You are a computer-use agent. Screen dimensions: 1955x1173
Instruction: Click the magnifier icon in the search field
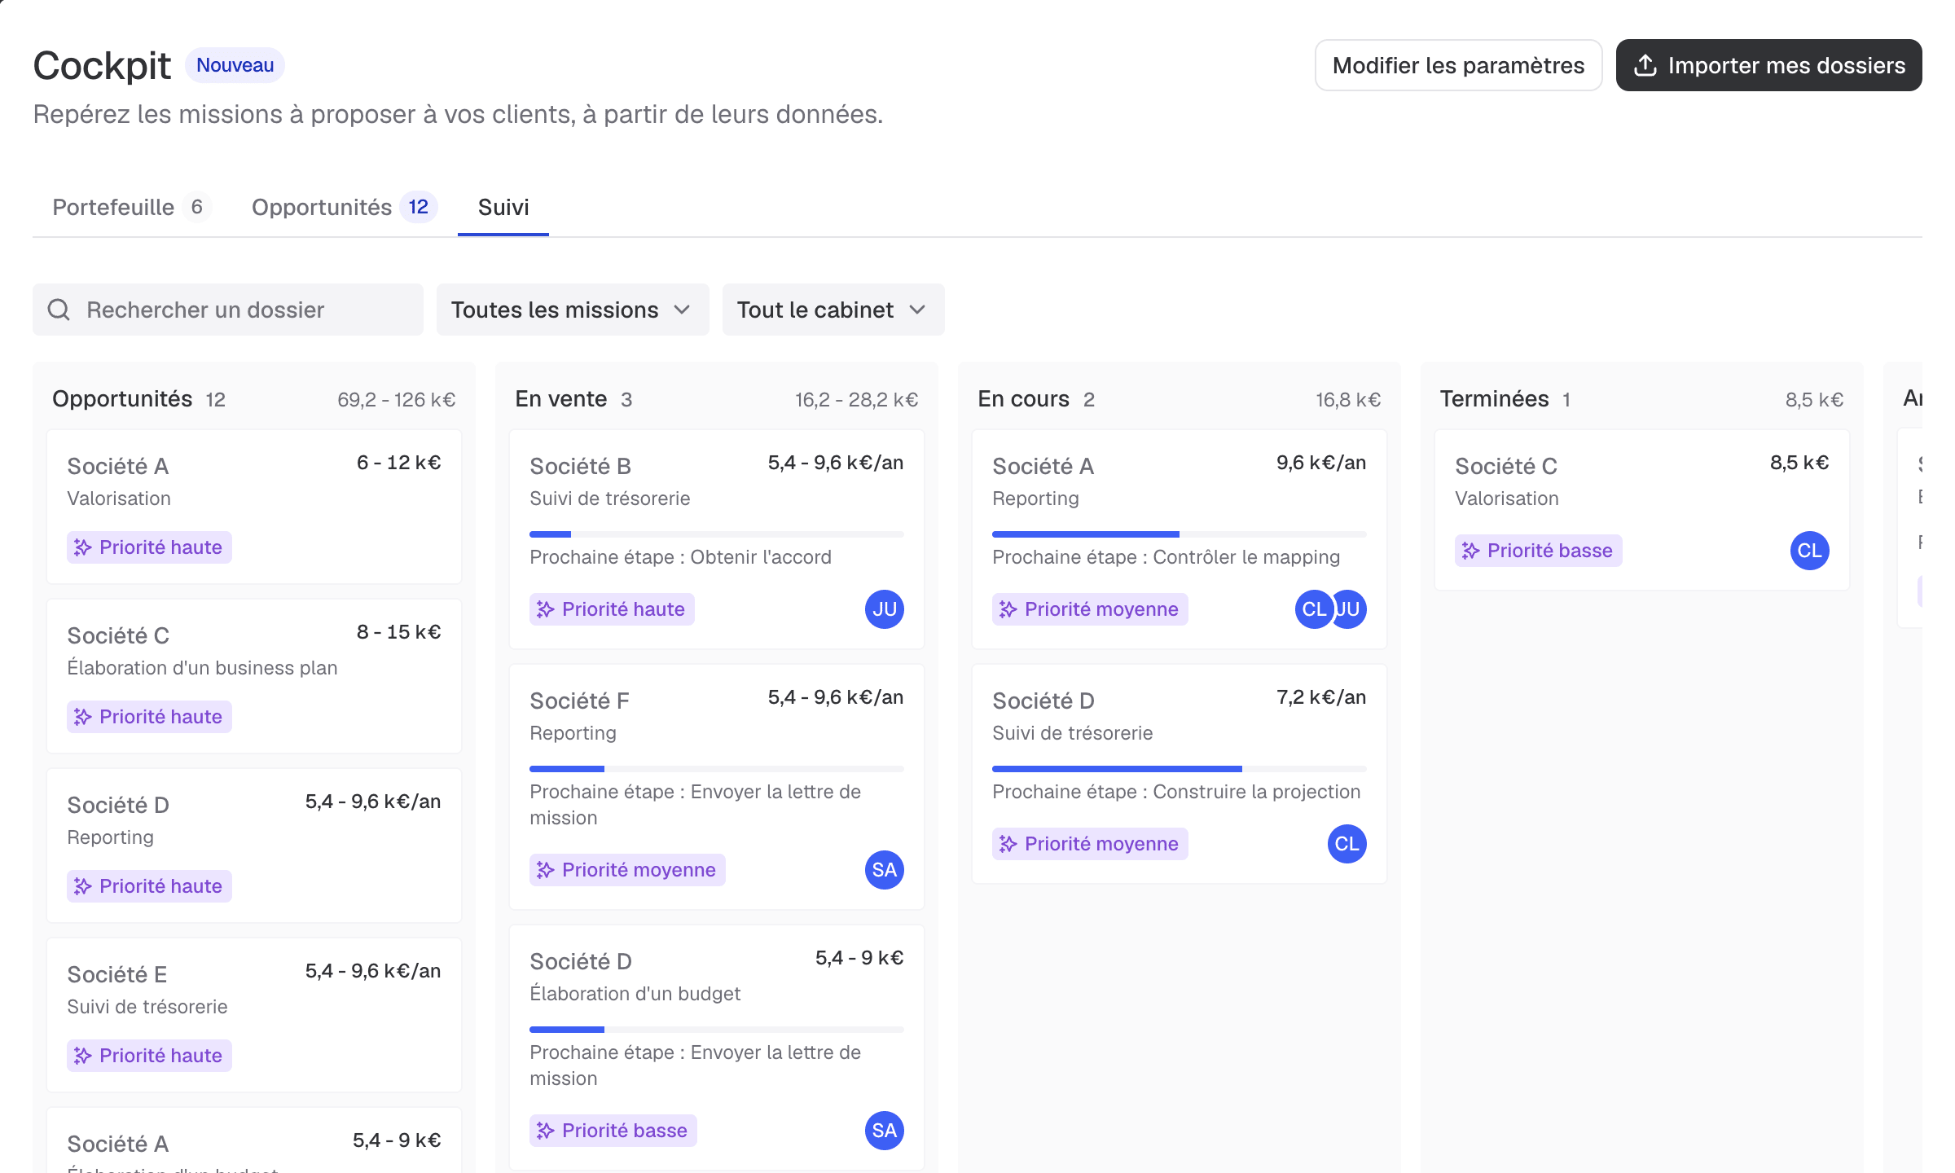point(59,310)
